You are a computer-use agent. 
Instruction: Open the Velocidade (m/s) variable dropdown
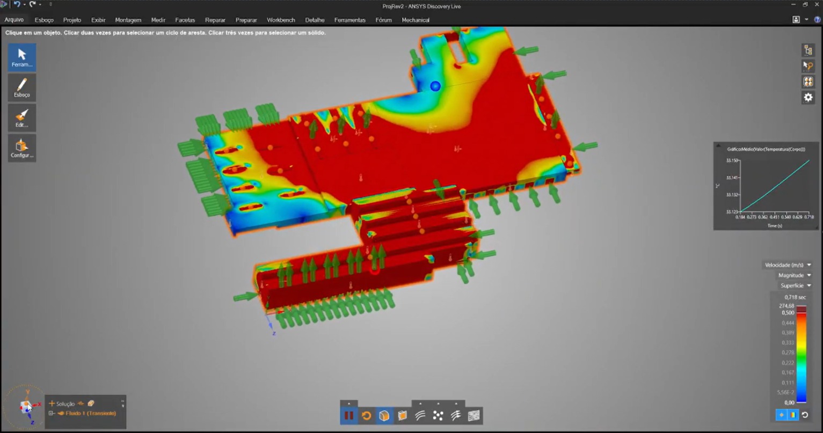click(788, 265)
